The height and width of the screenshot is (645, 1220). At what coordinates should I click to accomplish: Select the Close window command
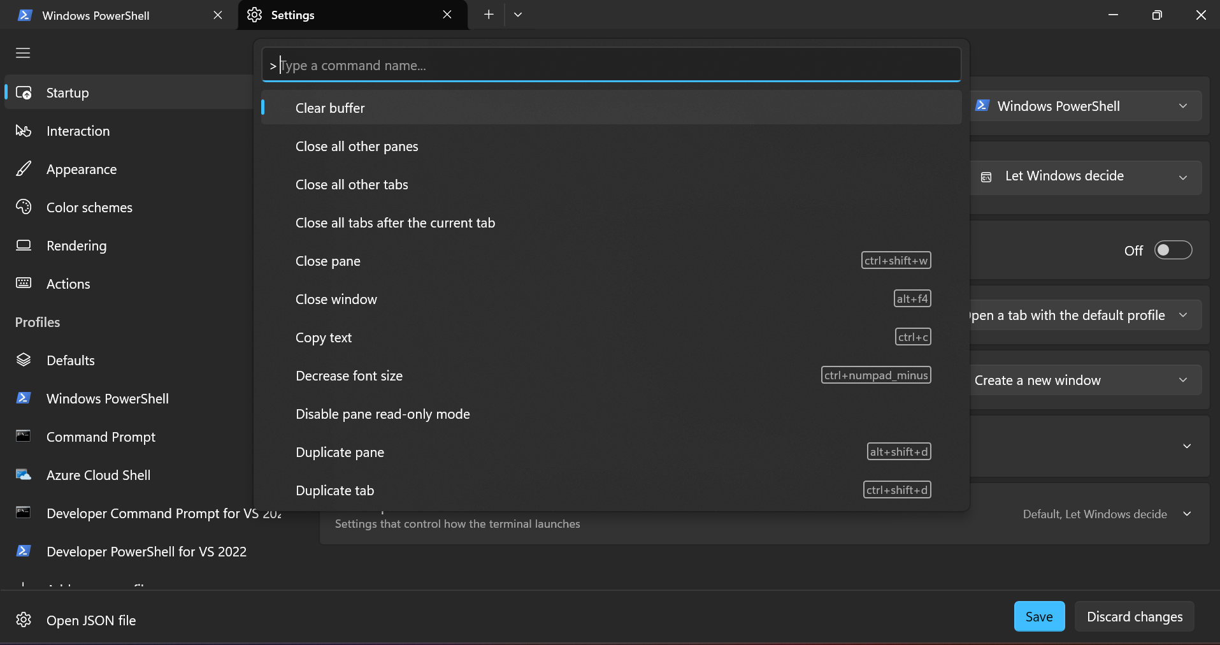point(612,299)
